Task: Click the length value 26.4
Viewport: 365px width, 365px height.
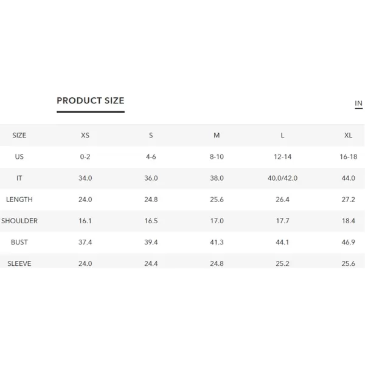Action: click(283, 200)
